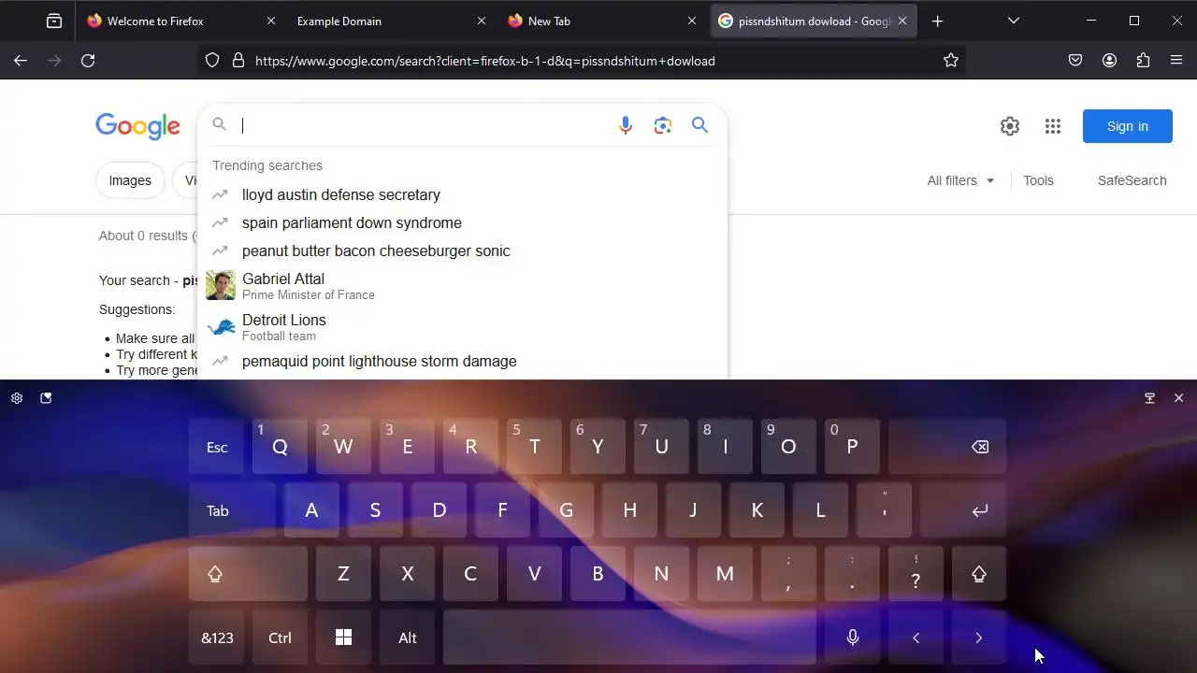
Task: Open Firefox application hamburger menu
Action: tap(1176, 61)
